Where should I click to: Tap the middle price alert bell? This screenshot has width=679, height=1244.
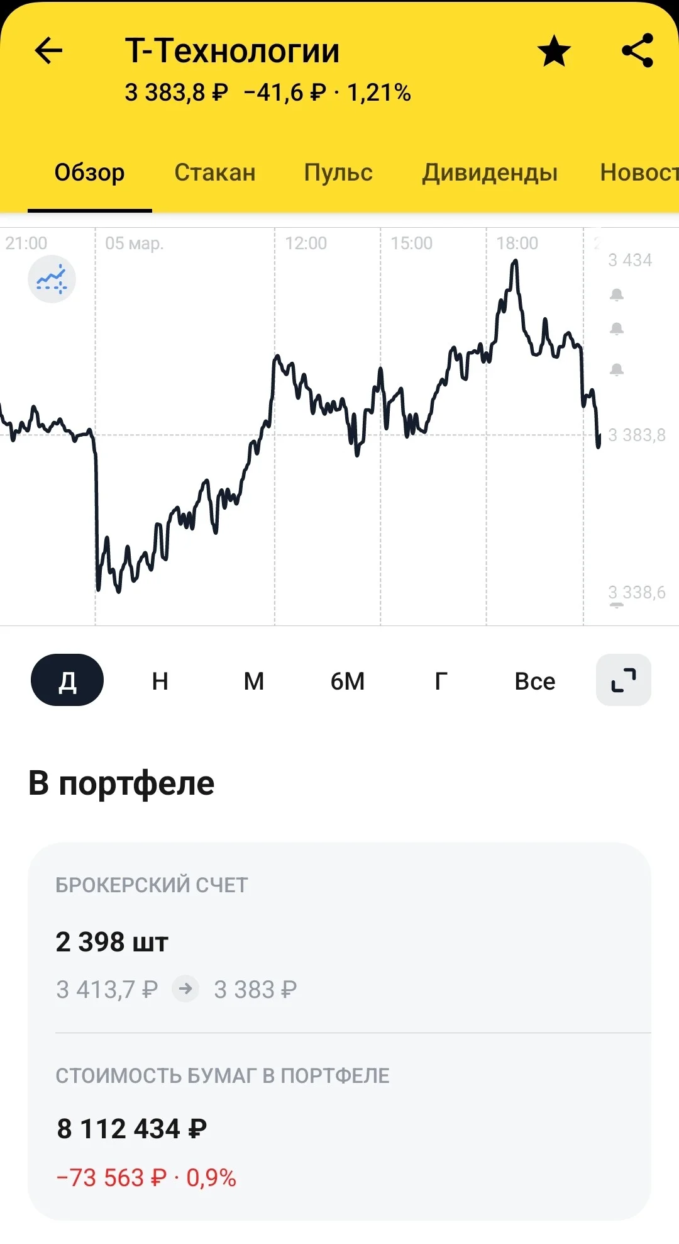[x=617, y=328]
